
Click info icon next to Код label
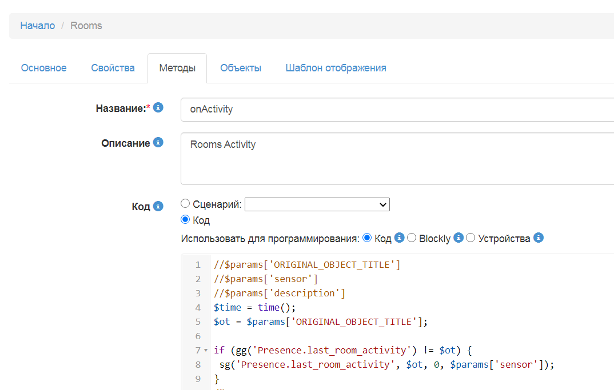point(158,206)
